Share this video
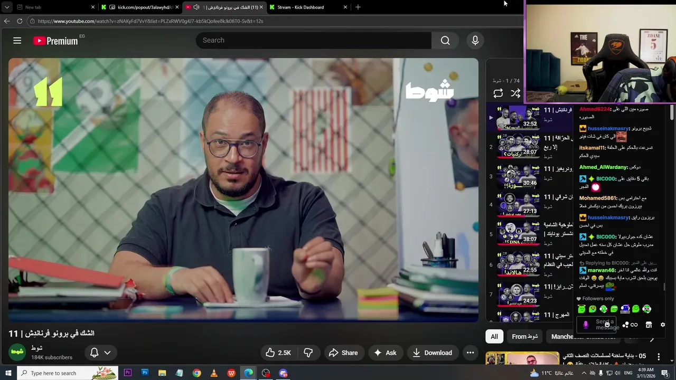676x380 pixels. click(343, 353)
